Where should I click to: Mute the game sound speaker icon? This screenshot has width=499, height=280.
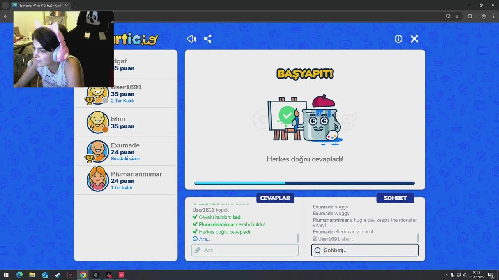point(191,39)
